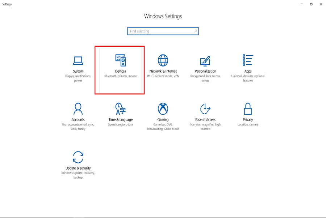Click 'Display, notifications, power' description
The width and height of the screenshot is (326, 218).
78,78
